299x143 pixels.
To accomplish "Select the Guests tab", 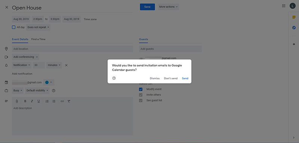I will pos(144,39).
